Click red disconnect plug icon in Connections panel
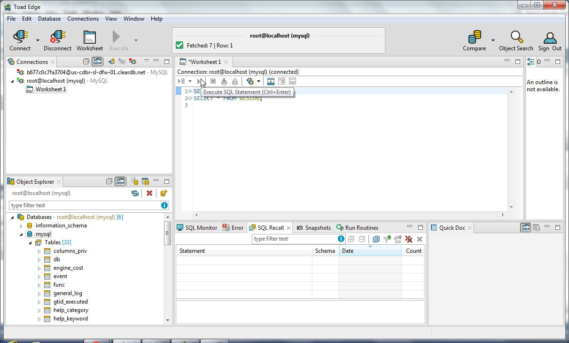This screenshot has height=343, width=569. tap(133, 62)
